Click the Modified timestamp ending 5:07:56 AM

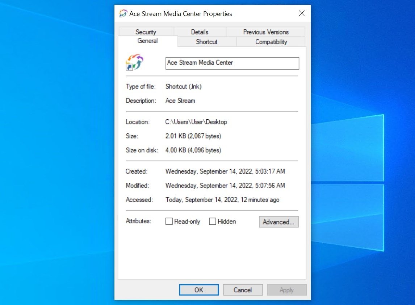click(x=225, y=185)
